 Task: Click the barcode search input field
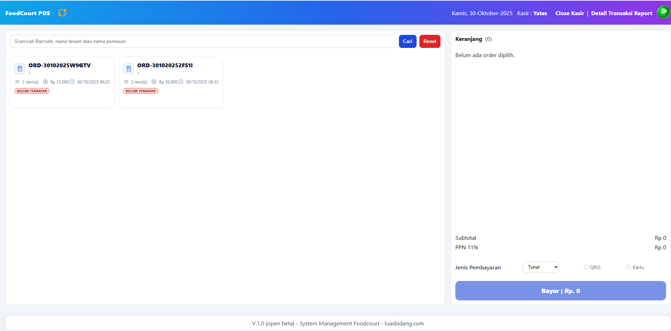click(203, 41)
